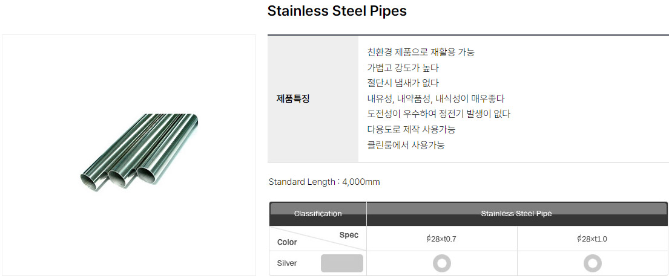This screenshot has height=276, width=669.
Task: Click the Classification table header
Action: click(x=318, y=214)
